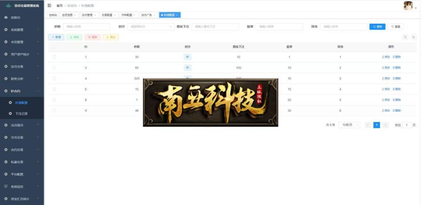
Task: Check the row with ID 8
Action: tap(54, 100)
